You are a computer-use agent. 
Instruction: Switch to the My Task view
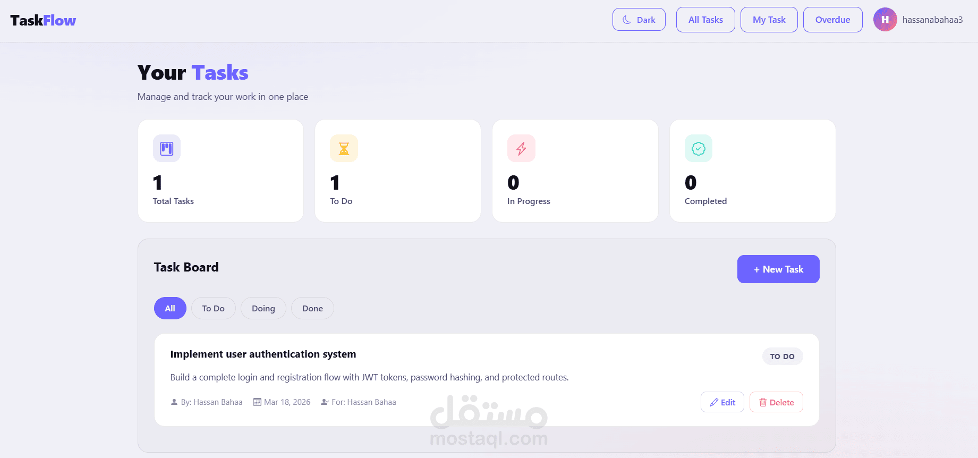coord(769,19)
